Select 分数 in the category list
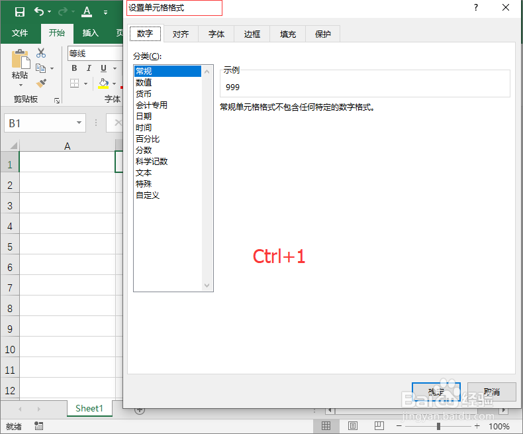The height and width of the screenshot is (434, 523). click(167, 150)
